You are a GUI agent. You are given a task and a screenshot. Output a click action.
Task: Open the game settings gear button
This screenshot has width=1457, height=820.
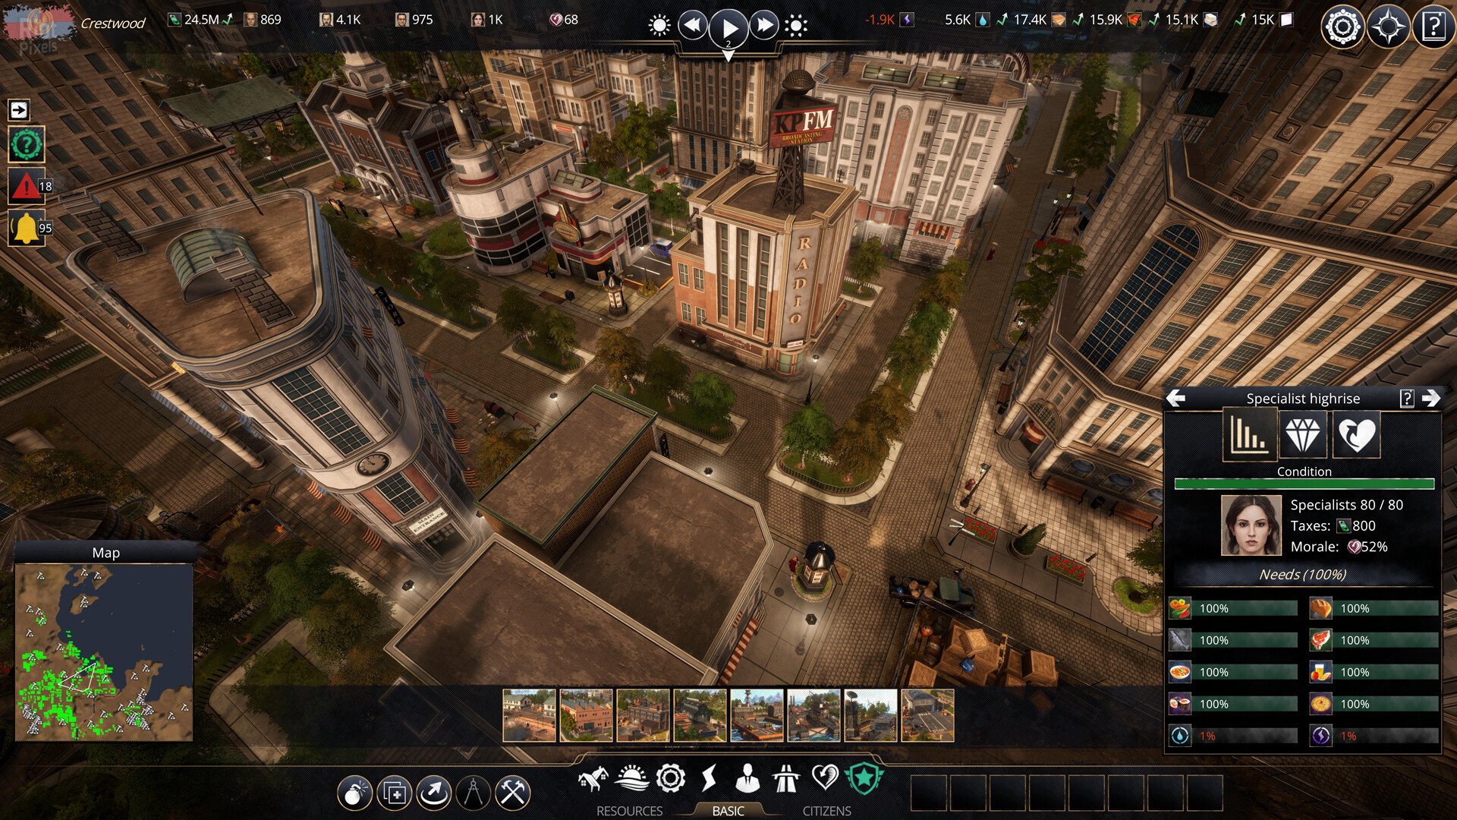pos(1342,27)
